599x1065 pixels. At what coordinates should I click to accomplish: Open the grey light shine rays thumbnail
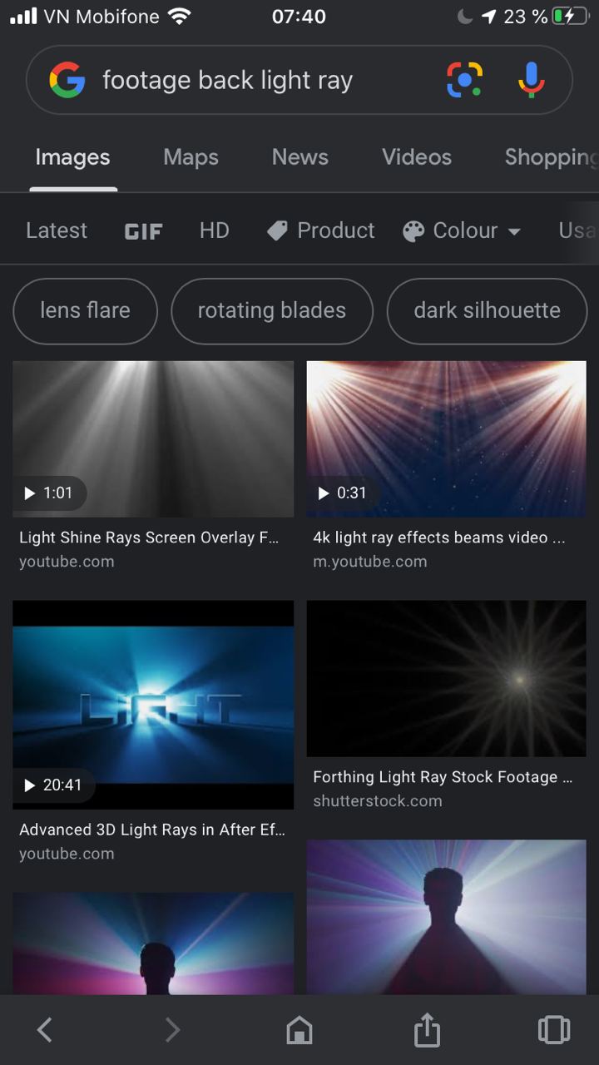coord(153,438)
